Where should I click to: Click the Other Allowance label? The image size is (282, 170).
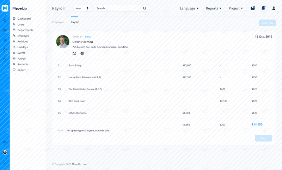[x=78, y=113]
